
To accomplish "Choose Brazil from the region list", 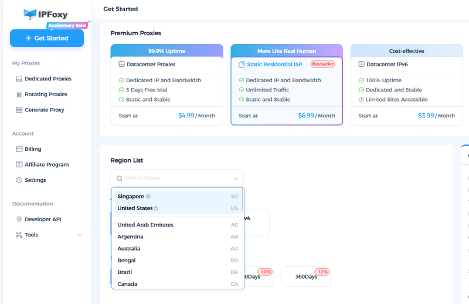I will (x=178, y=272).
